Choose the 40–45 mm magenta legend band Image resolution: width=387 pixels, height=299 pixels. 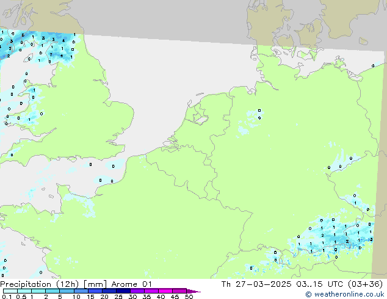[x=165, y=291]
